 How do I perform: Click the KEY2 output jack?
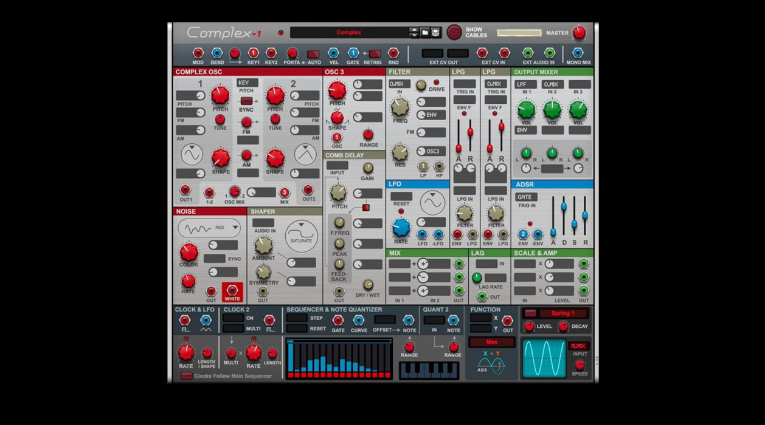coord(271,53)
